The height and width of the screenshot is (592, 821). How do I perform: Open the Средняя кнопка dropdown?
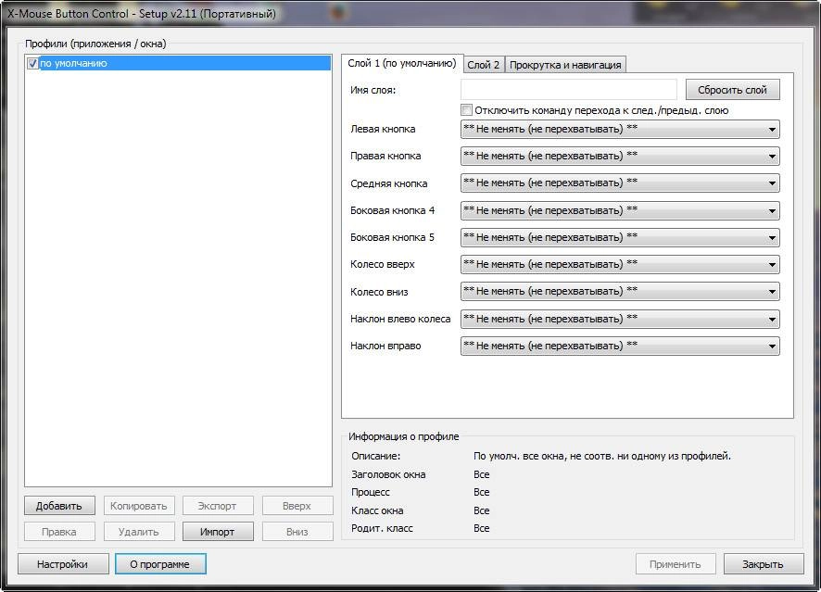620,183
